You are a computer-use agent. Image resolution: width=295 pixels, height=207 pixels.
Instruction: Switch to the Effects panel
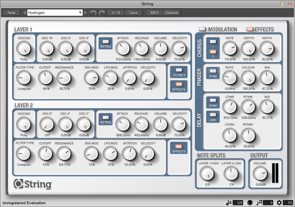[250, 29]
